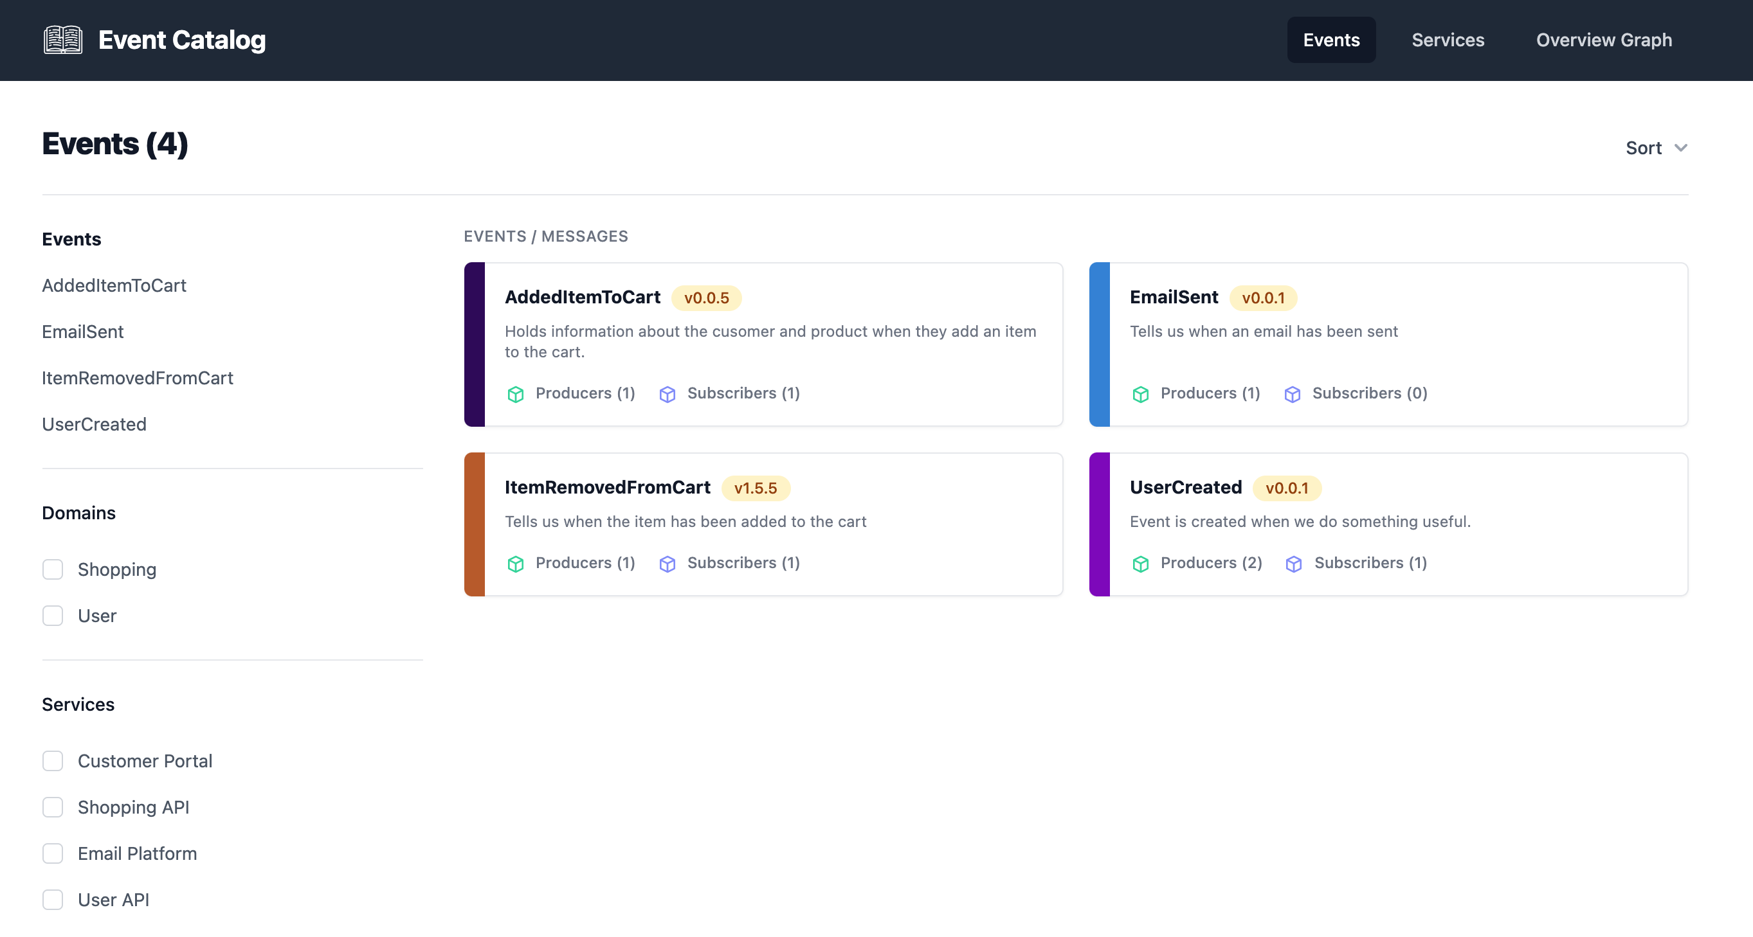Click the orange-brown stripe on ItemRemovedFromCart card

[x=475, y=525]
